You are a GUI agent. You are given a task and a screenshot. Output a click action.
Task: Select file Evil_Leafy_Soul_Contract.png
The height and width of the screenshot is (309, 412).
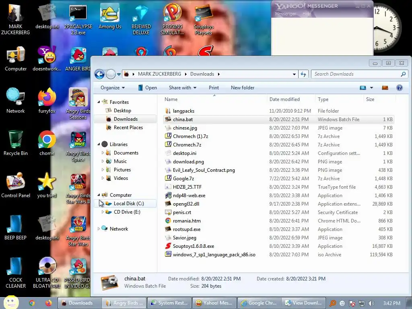pyautogui.click(x=204, y=170)
